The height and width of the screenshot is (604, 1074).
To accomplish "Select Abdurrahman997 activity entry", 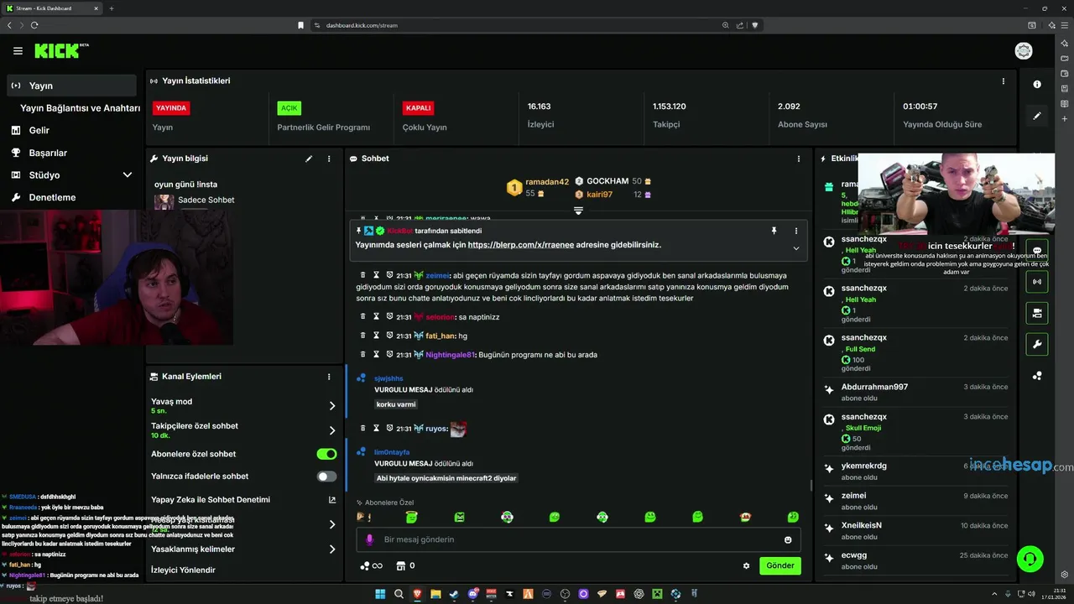I will (x=915, y=392).
